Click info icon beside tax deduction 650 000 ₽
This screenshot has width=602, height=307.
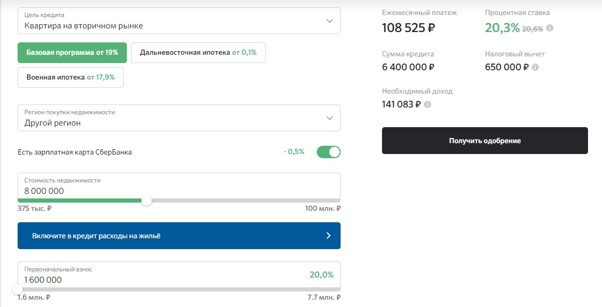coord(535,68)
